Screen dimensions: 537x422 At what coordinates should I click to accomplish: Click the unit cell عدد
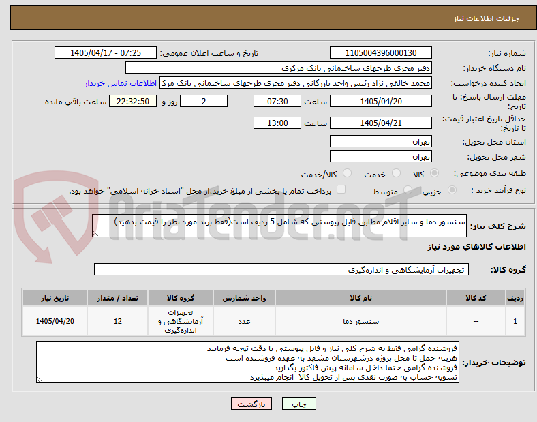[x=244, y=321]
